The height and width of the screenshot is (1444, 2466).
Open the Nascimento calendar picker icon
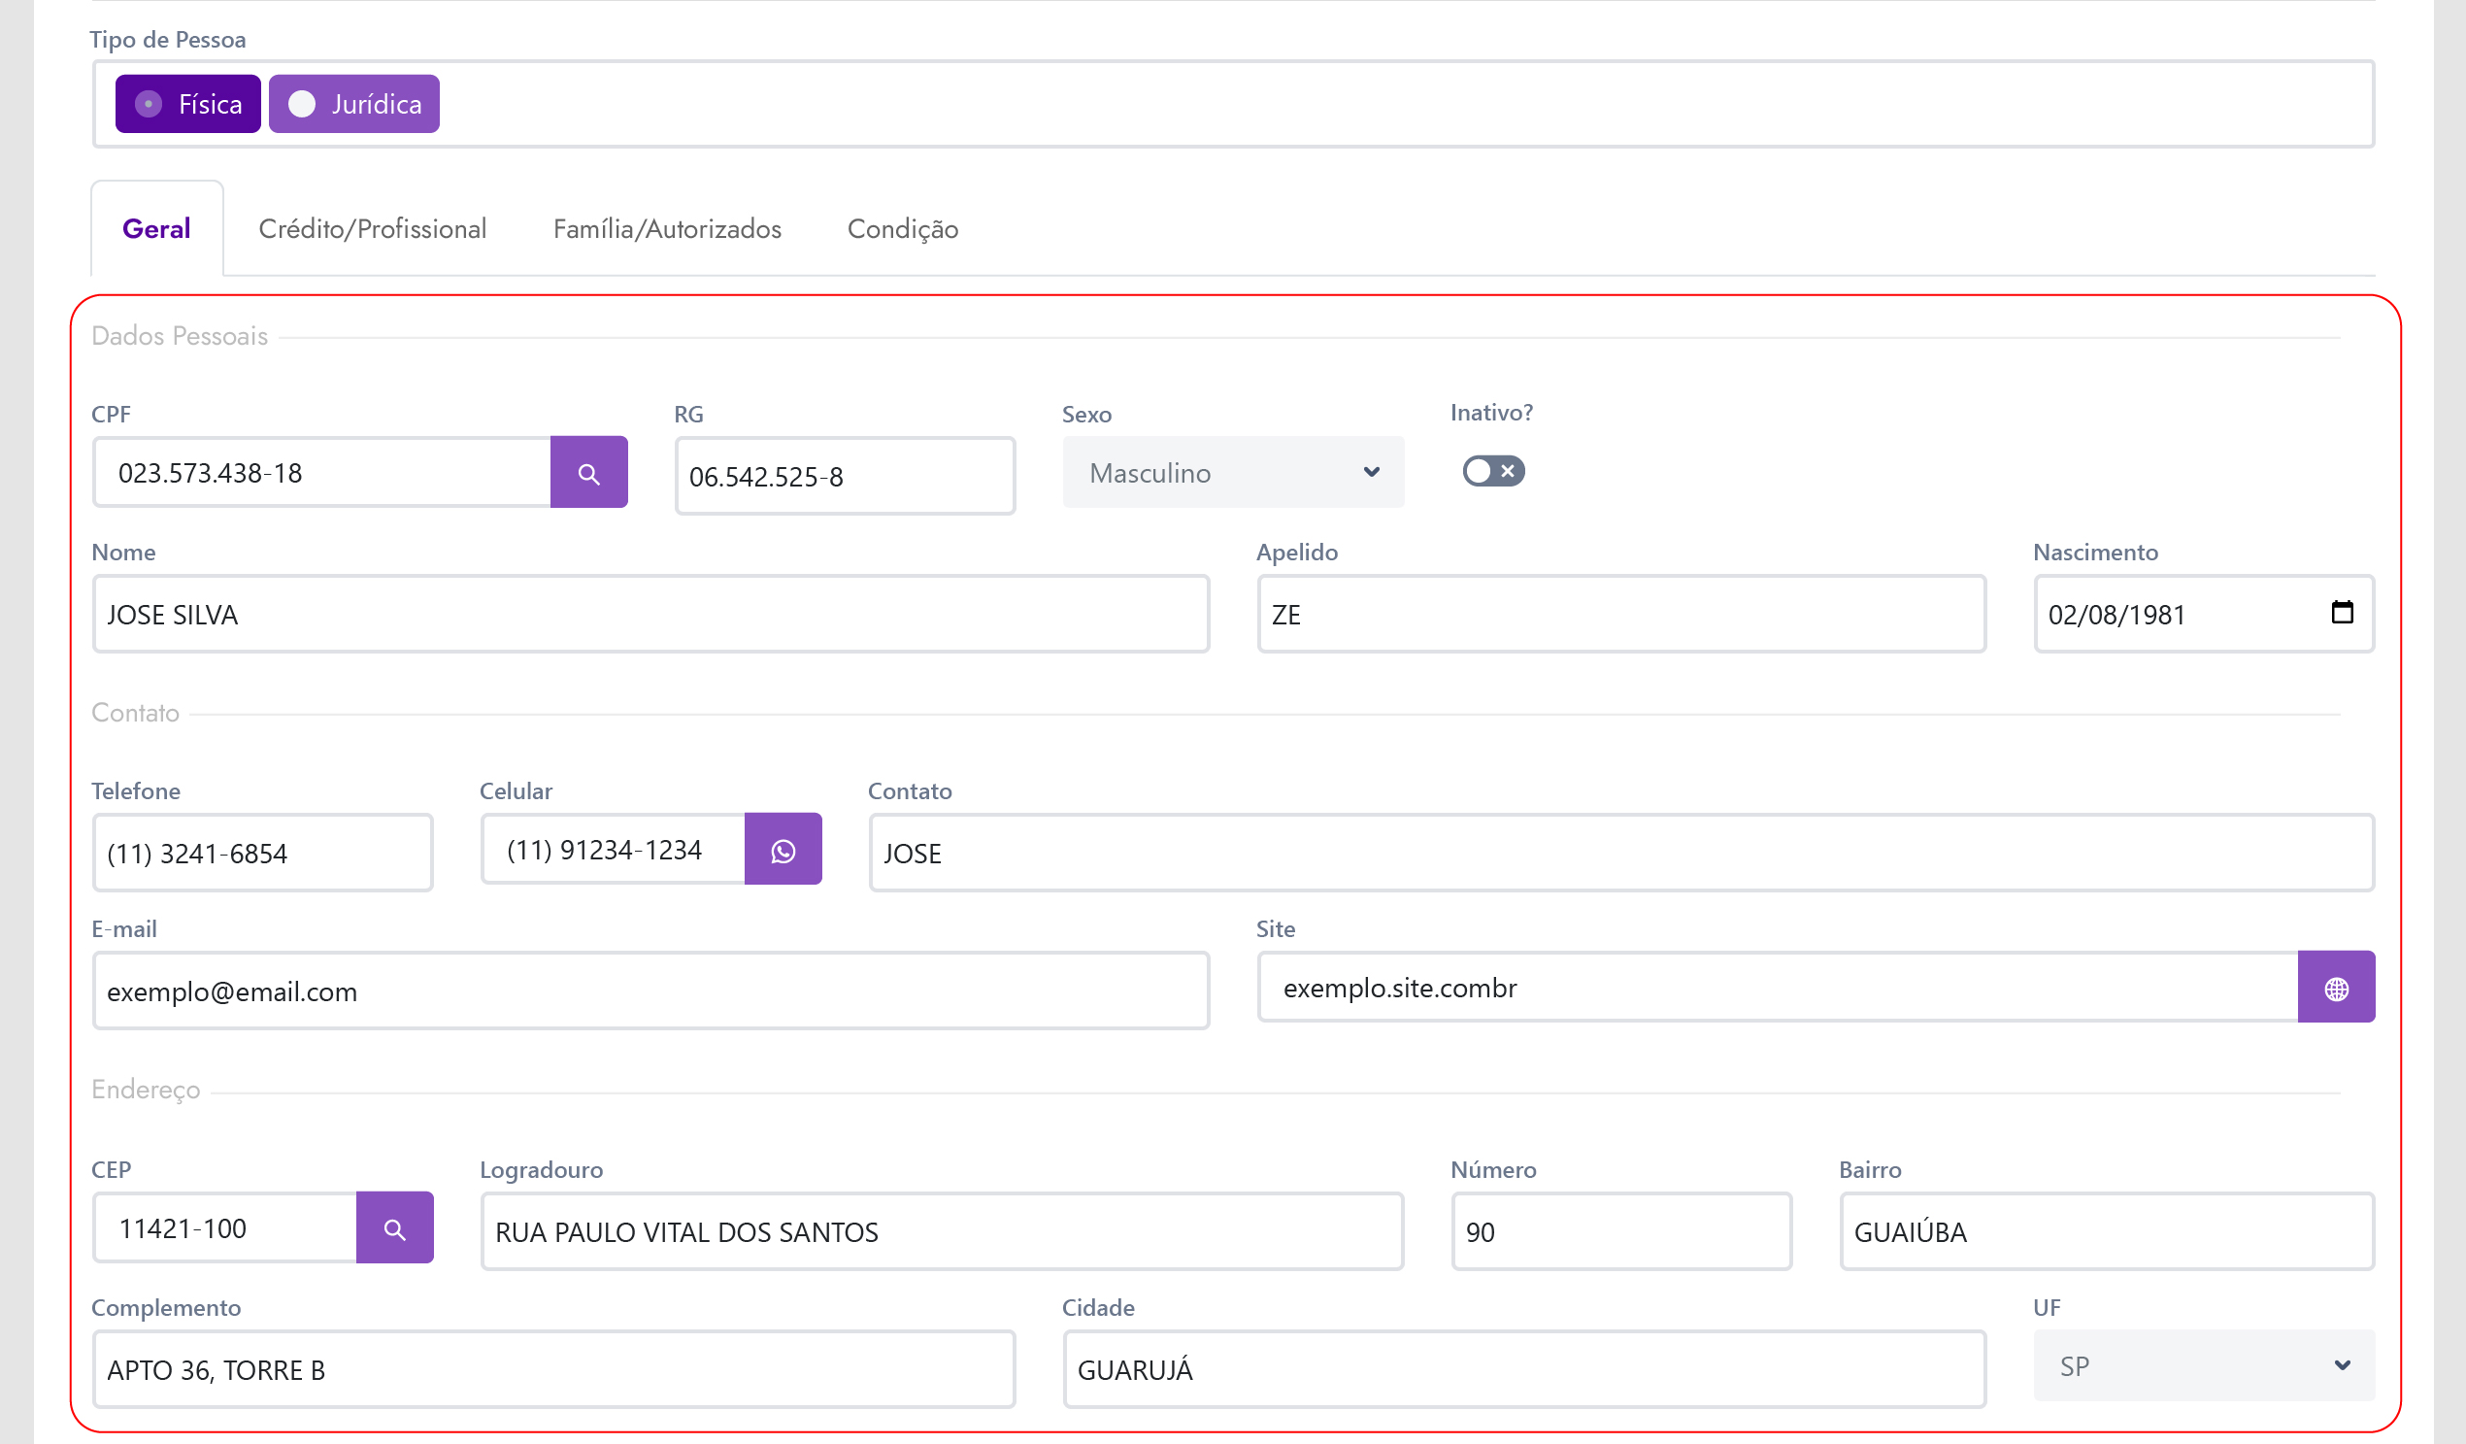pos(2341,613)
